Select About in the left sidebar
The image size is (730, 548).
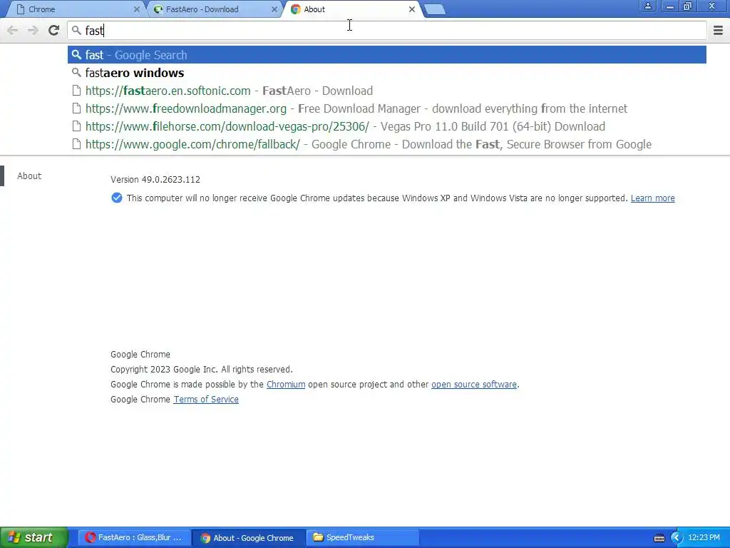point(29,176)
